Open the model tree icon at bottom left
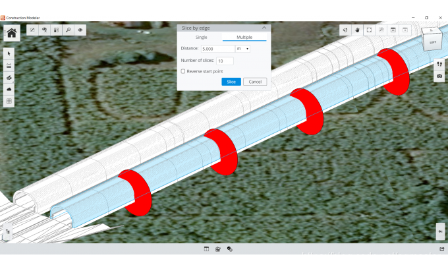Image resolution: width=448 pixels, height=269 pixels. [8, 231]
